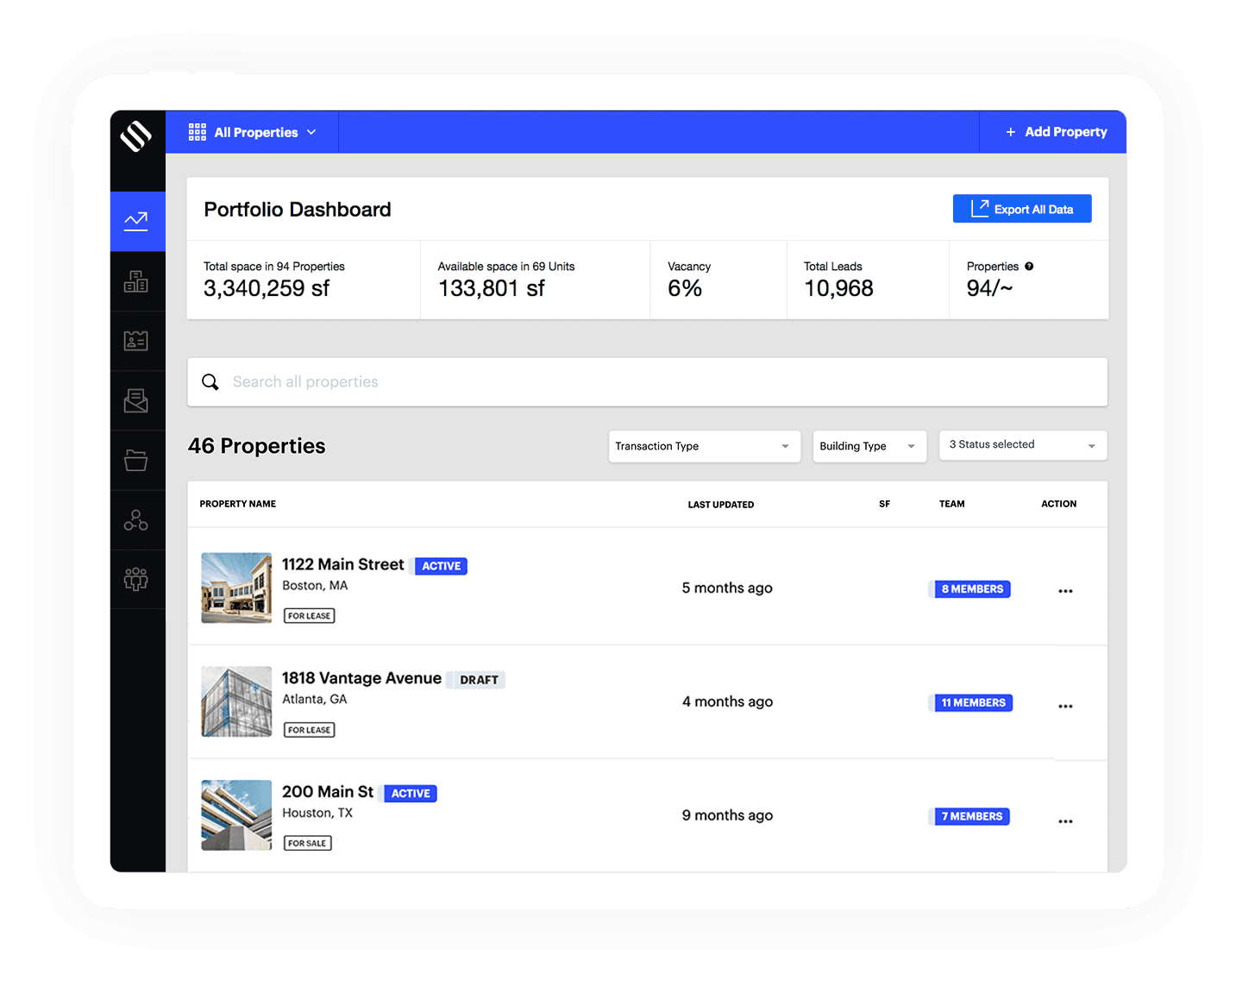This screenshot has width=1236, height=981.
Task: Click For Lease tag under Atlanta, GA
Action: coord(310,730)
